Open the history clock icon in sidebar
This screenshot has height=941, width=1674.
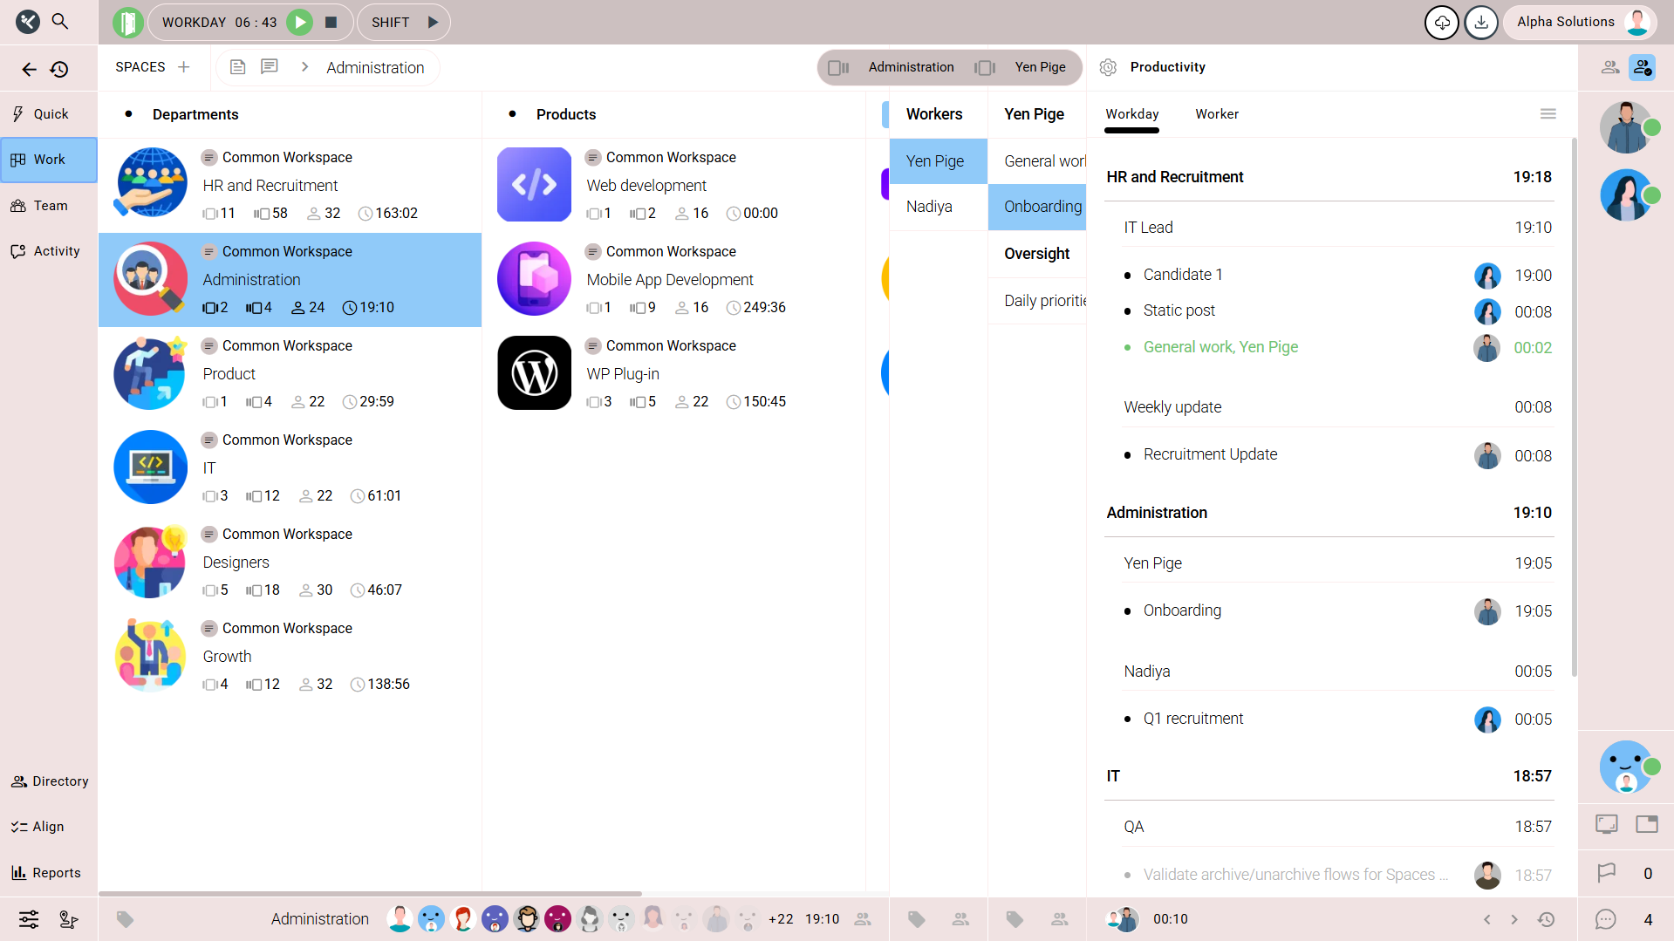point(59,69)
